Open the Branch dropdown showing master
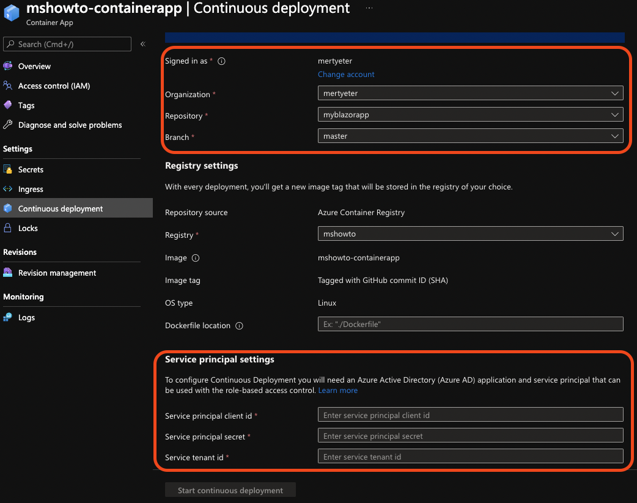Image resolution: width=637 pixels, height=503 pixels. (x=471, y=136)
